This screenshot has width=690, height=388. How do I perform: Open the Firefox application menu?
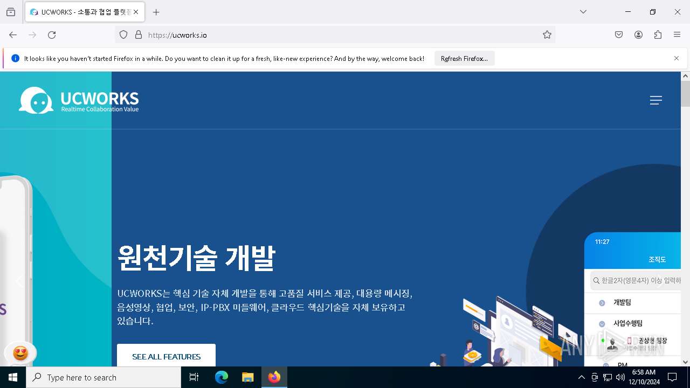[677, 35]
